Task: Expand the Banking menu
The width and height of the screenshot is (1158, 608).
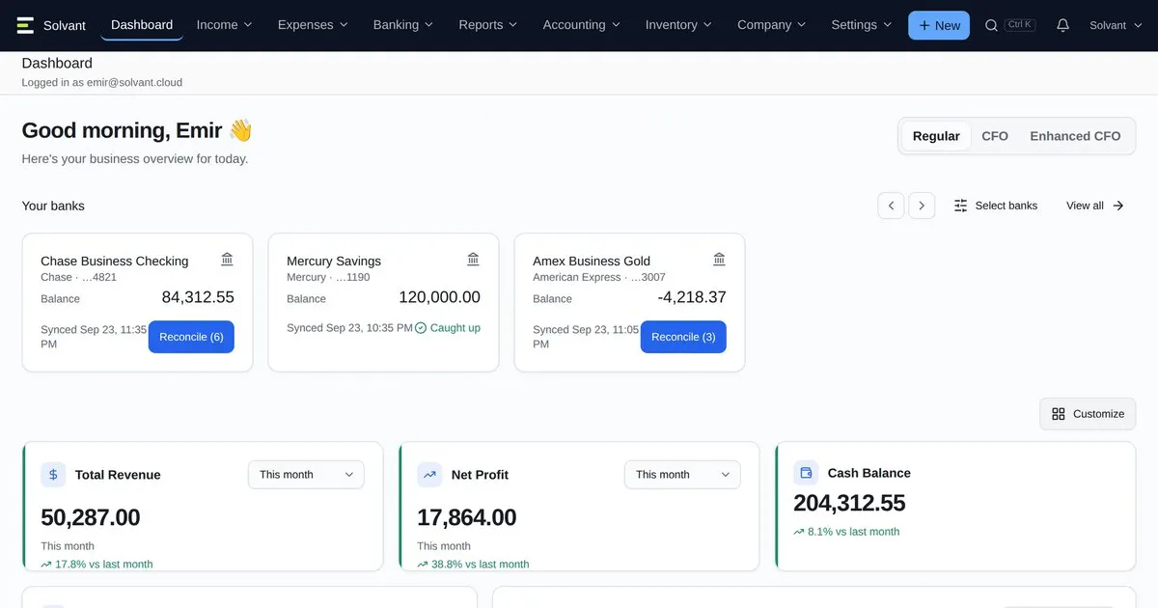Action: (x=403, y=25)
